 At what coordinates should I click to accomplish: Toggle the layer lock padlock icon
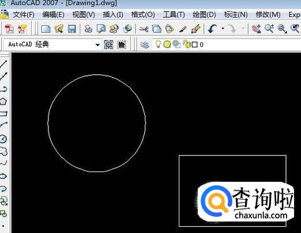pos(186,44)
